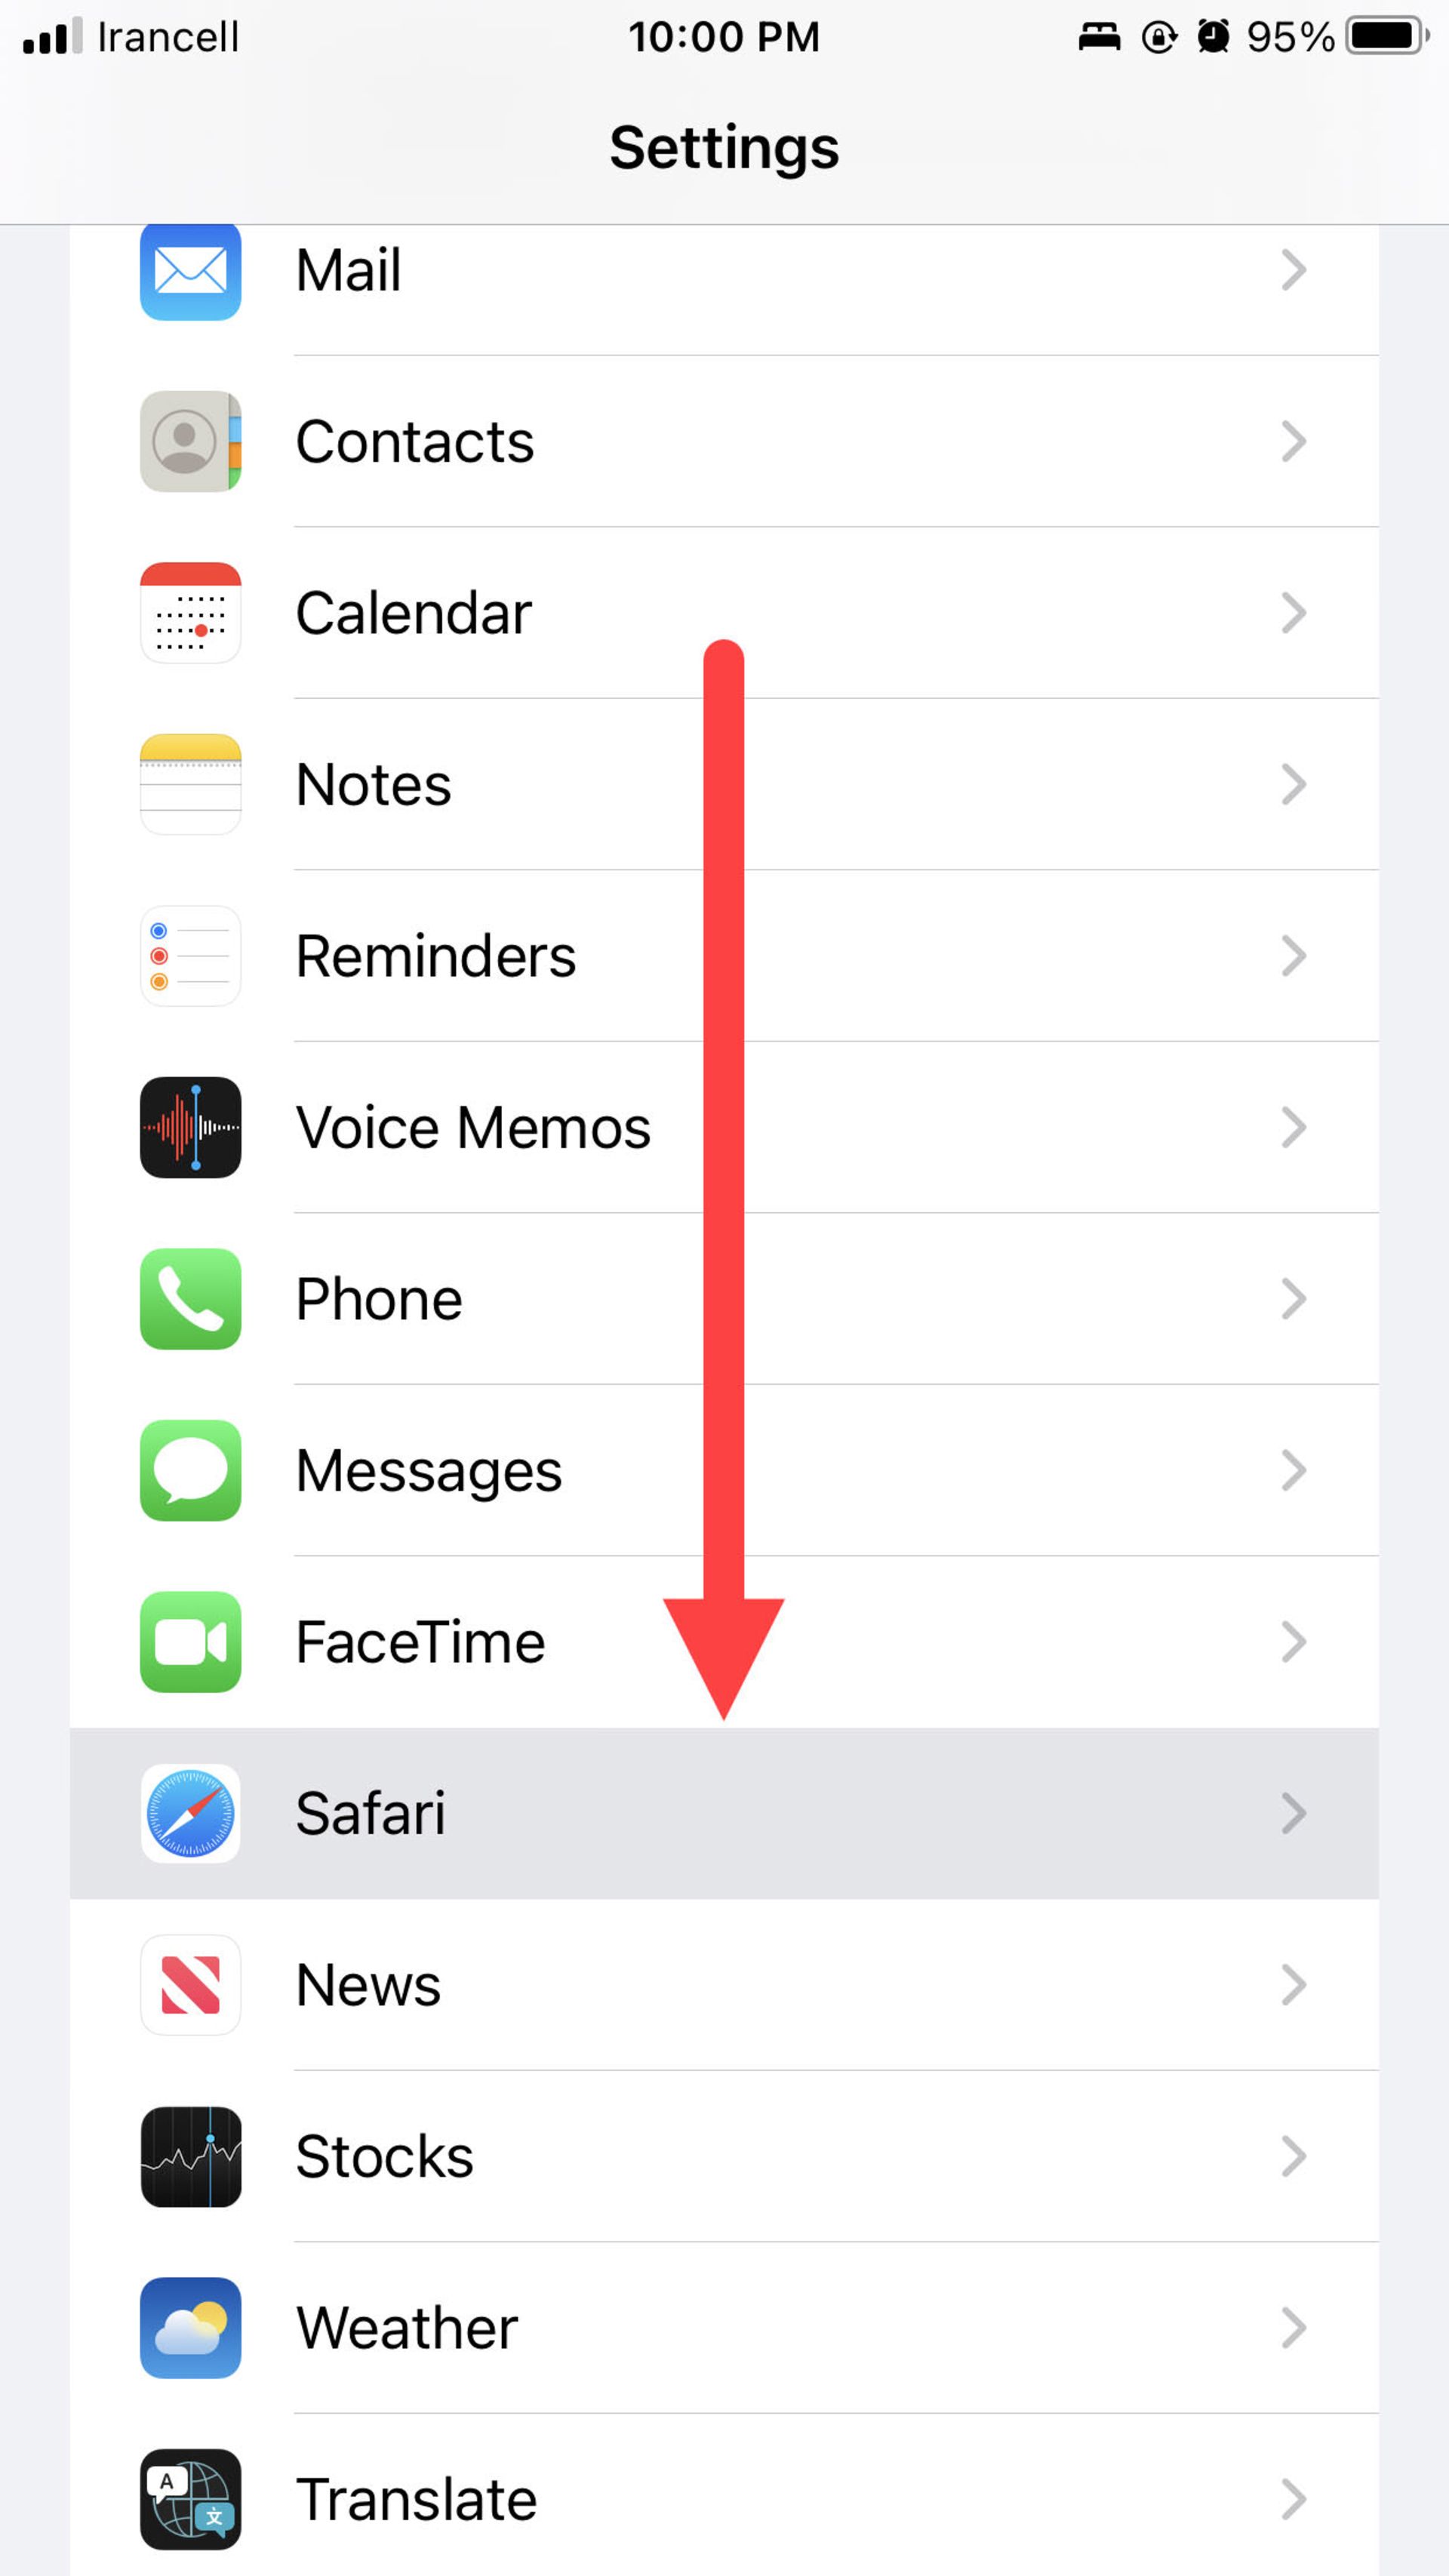Open Safari settings
The image size is (1449, 2576).
coord(724,1811)
